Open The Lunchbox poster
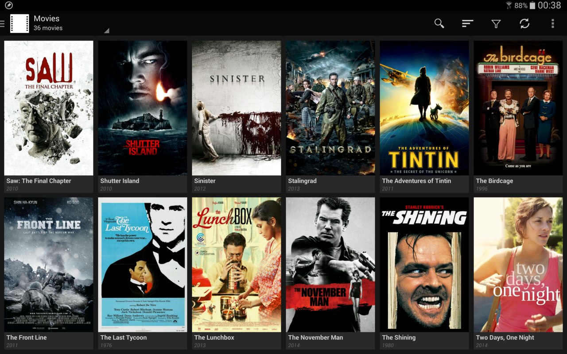567x354 pixels. pyautogui.click(x=237, y=265)
